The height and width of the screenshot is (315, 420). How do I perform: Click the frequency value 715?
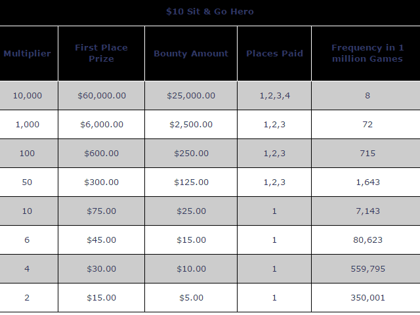tap(367, 154)
